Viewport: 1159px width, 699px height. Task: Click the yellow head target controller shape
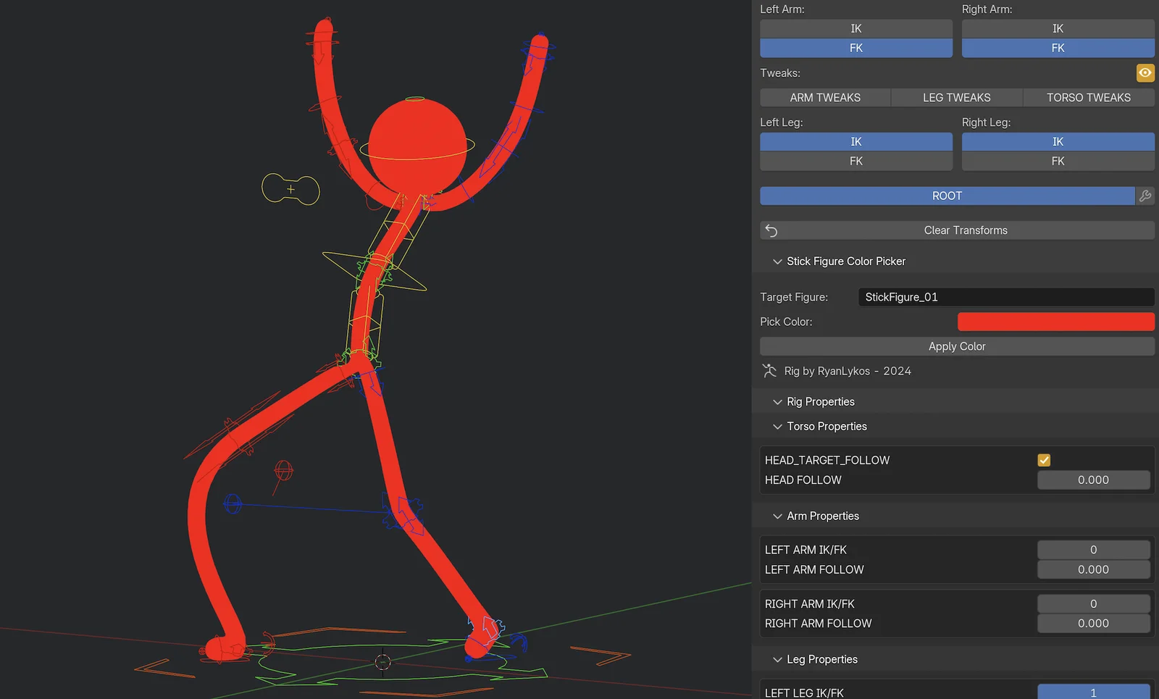(x=290, y=189)
